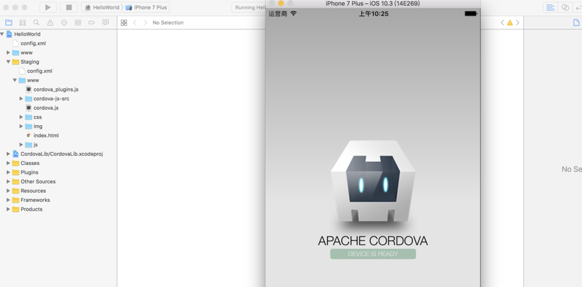Open the Issue navigator warning icon
This screenshot has height=287, width=582.
pyautogui.click(x=50, y=22)
